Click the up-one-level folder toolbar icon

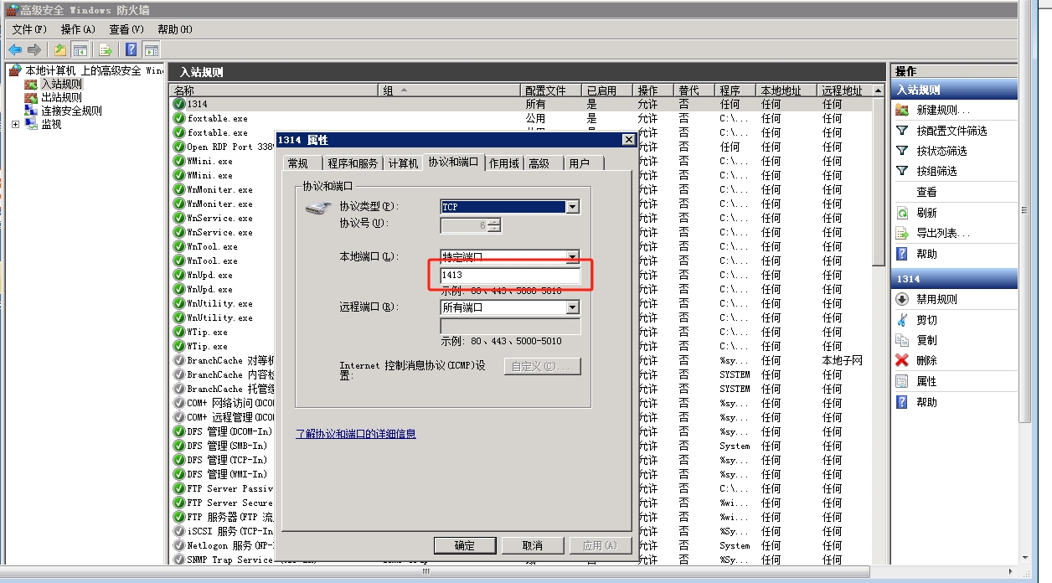[x=60, y=49]
